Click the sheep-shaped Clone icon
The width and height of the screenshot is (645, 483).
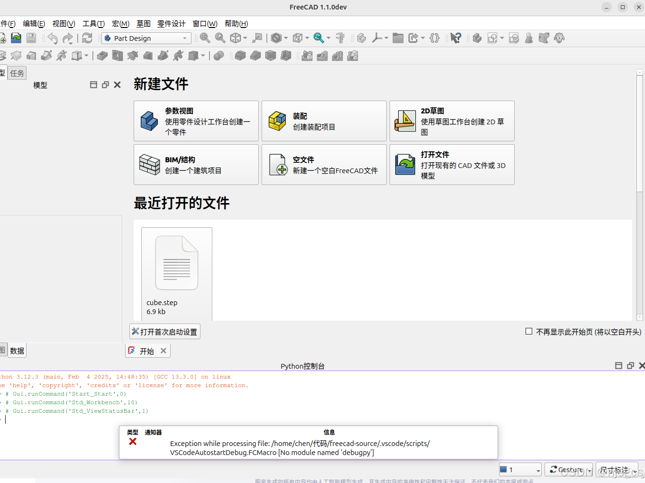559,38
